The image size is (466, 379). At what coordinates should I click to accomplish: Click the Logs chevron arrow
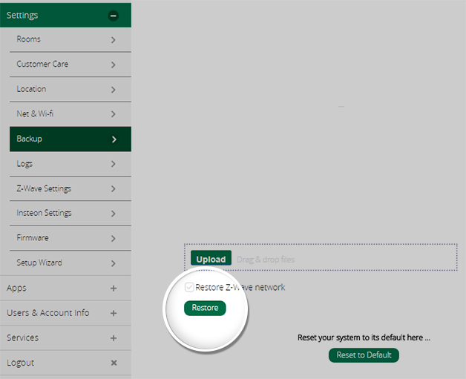tap(113, 164)
